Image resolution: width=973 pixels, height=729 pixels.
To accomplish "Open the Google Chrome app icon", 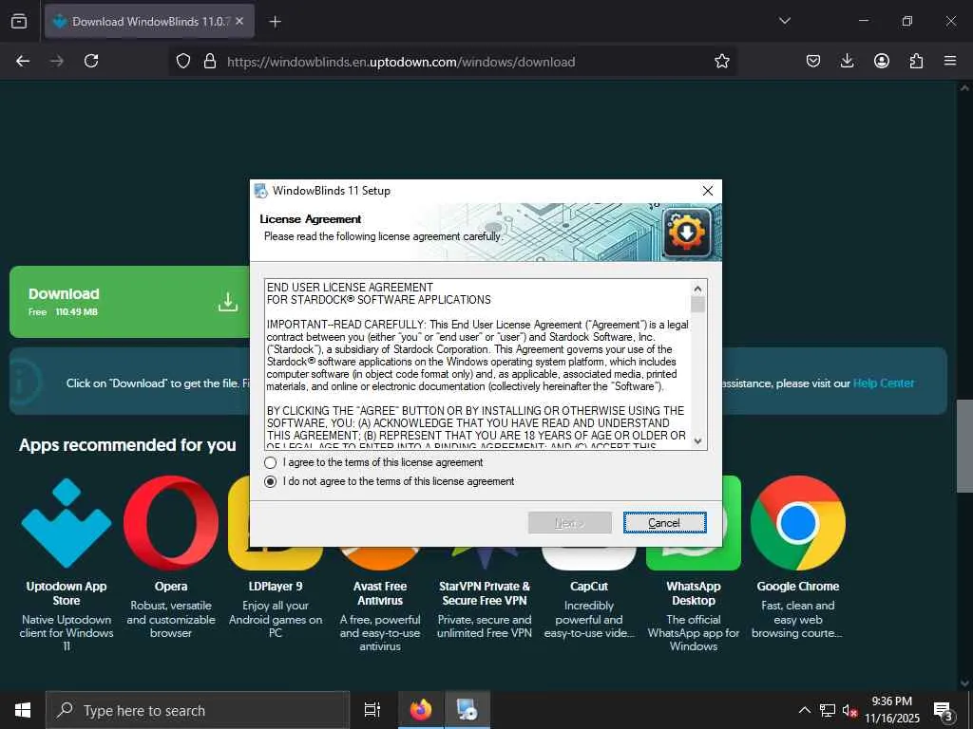I will click(x=797, y=523).
